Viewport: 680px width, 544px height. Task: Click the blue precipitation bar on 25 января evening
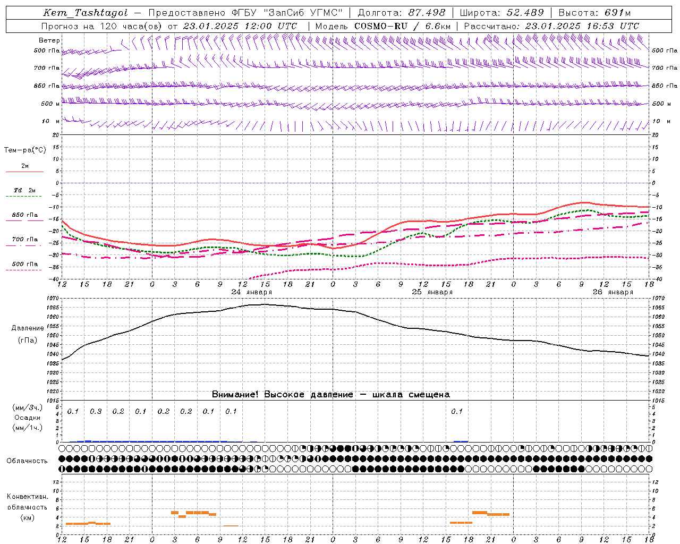tap(461, 441)
